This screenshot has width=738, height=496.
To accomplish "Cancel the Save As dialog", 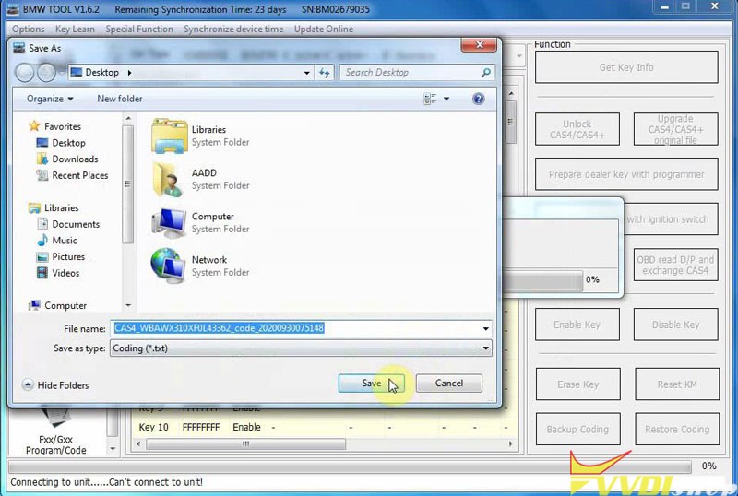I will pyautogui.click(x=449, y=383).
